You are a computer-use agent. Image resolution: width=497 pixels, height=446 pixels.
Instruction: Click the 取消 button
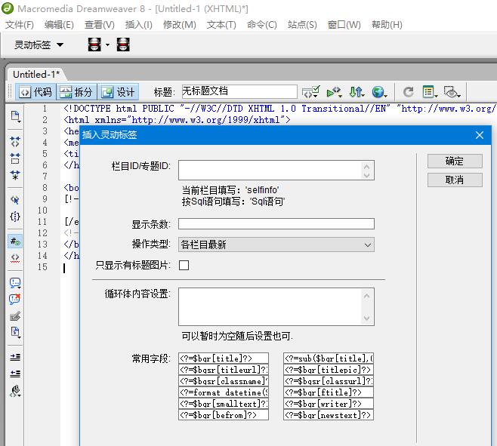click(x=455, y=180)
